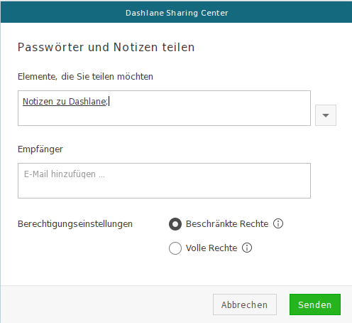This screenshot has height=323, width=352.
Task: Focus the E-Mail hinzufügen recipient field
Action: pyautogui.click(x=164, y=181)
